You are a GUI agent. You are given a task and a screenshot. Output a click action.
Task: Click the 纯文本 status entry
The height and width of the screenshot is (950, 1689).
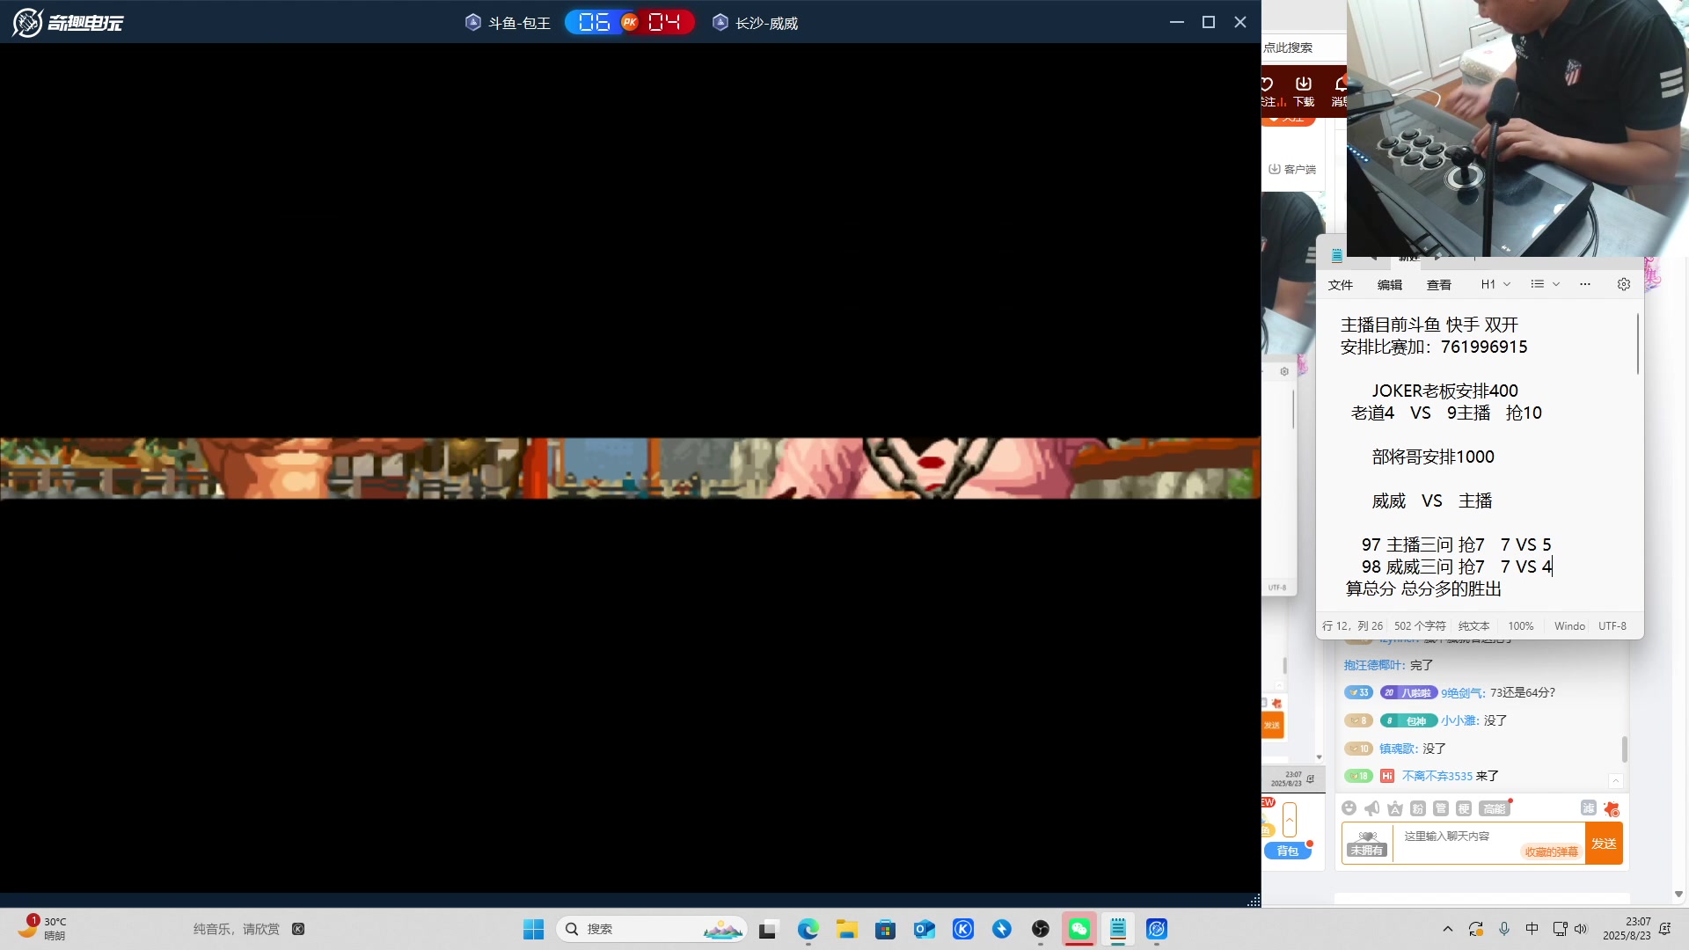click(x=1473, y=626)
